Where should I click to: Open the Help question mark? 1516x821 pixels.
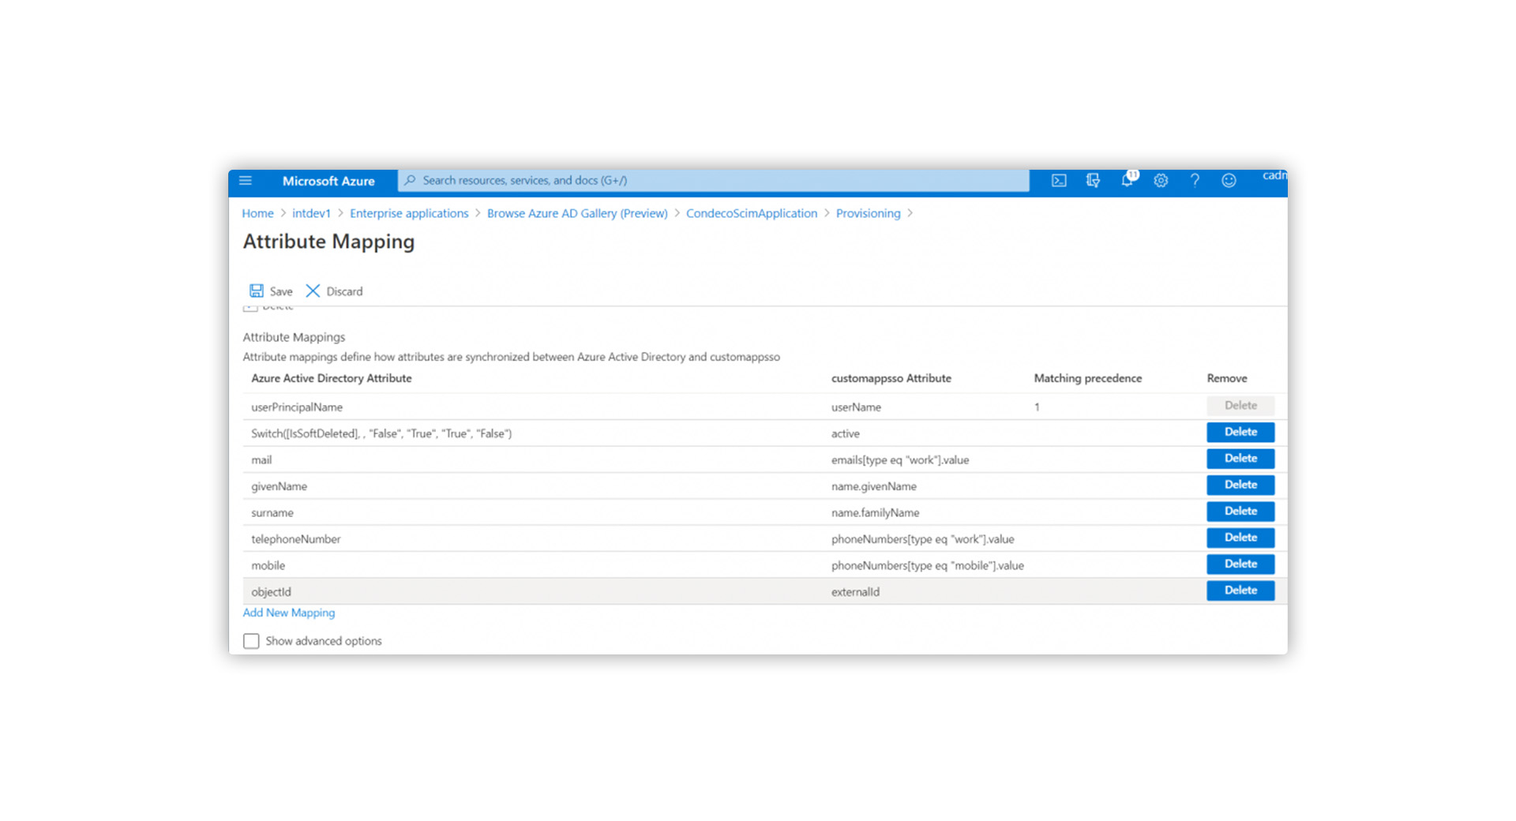pyautogui.click(x=1195, y=181)
